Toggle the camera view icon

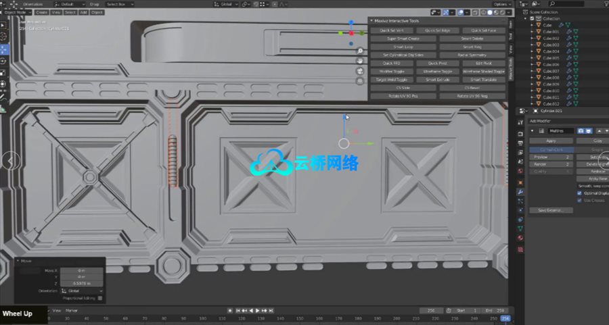(360, 71)
